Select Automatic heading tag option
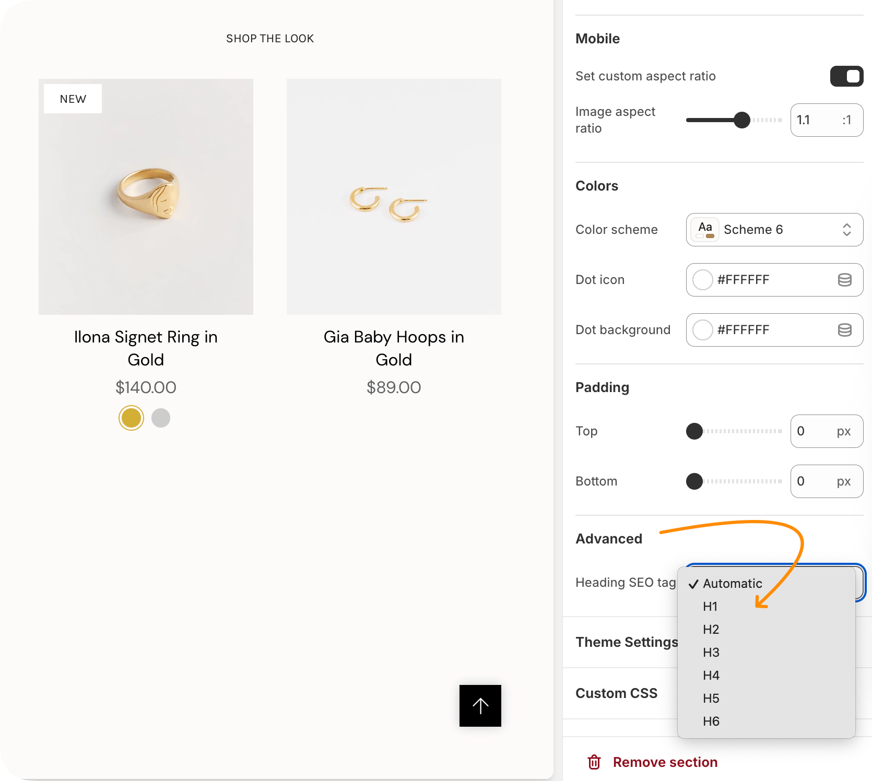The image size is (872, 781). click(732, 584)
